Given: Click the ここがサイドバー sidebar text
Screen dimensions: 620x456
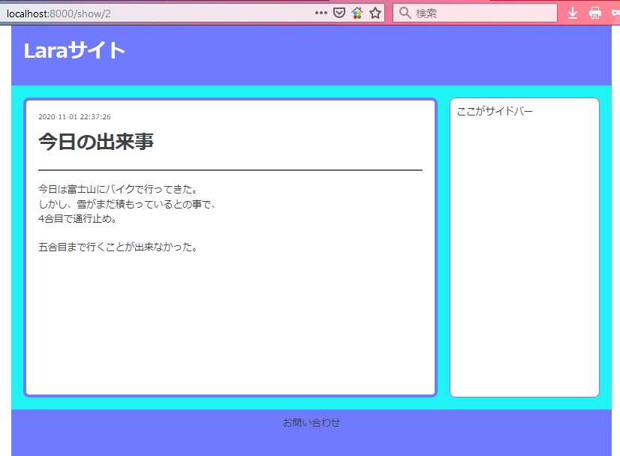Looking at the screenshot, I should click(495, 112).
